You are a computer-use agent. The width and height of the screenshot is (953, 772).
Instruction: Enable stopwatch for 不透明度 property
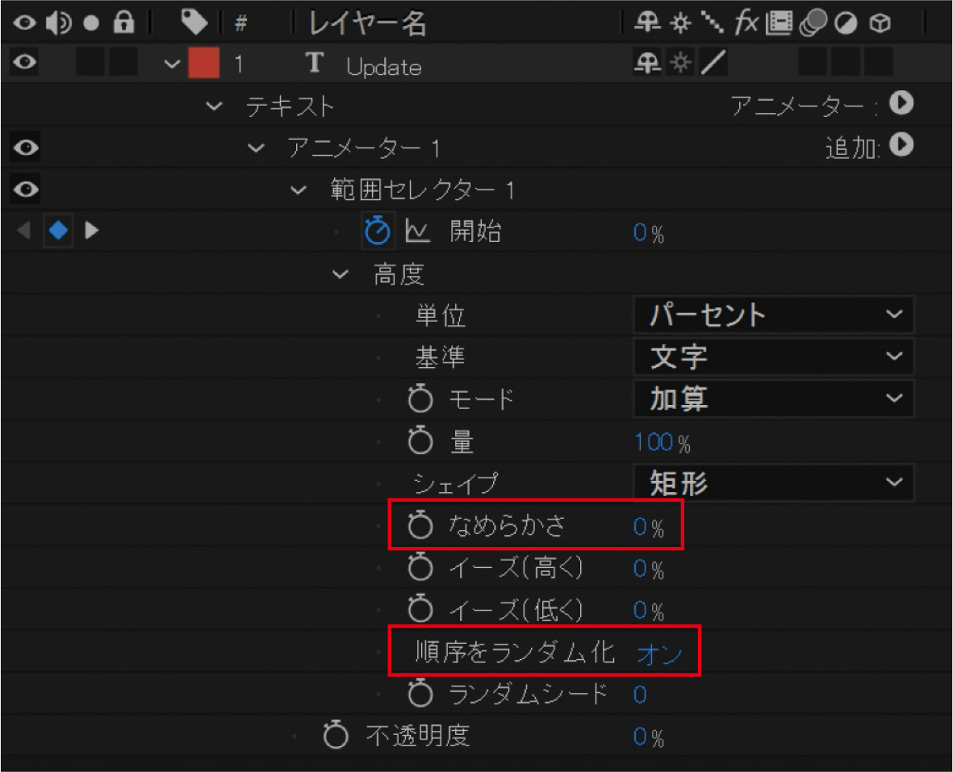click(336, 736)
